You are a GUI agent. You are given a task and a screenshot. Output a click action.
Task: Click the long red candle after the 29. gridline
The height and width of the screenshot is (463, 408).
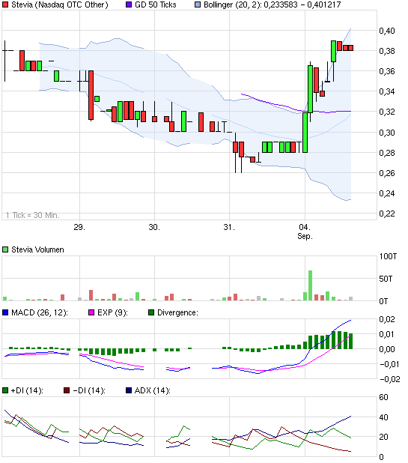[x=91, y=95]
